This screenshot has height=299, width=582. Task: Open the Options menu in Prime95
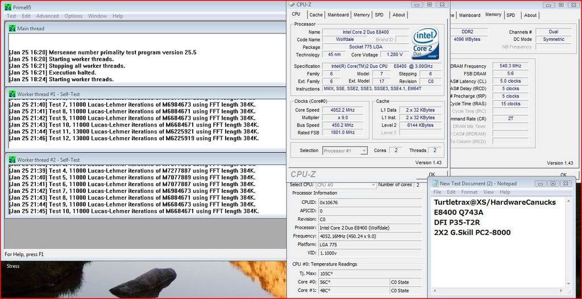(73, 16)
